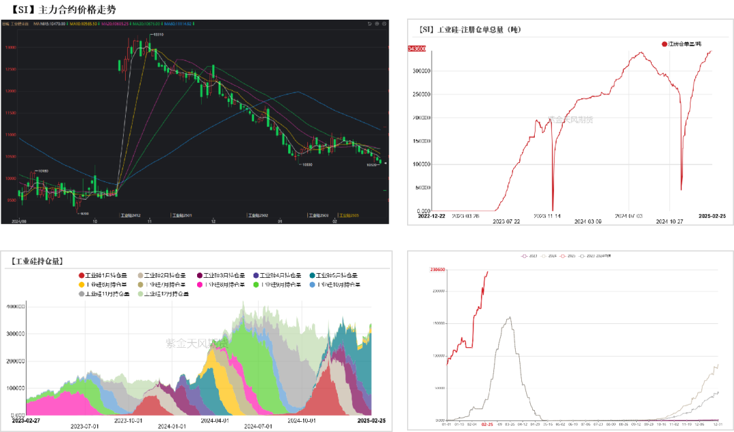This screenshot has width=734, height=432.
Task: Click the gray 工业硅11月持仓量 legend dot
Action: [82, 294]
